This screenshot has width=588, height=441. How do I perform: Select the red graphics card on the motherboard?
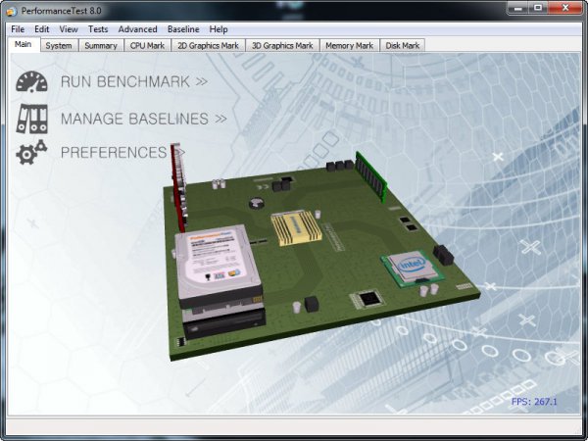(178, 187)
